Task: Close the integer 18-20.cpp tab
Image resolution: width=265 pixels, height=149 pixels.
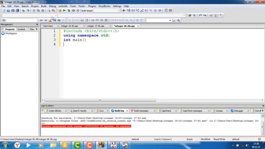Action: coord(138,26)
